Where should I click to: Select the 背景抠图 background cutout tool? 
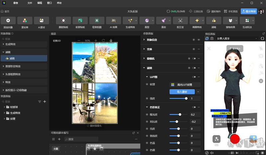(x=97, y=21)
